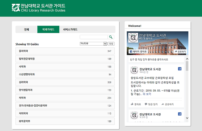Open the 법학전문대학원 guide
Image resolution: width=202 pixels, height=131 pixels.
click(x=65, y=59)
